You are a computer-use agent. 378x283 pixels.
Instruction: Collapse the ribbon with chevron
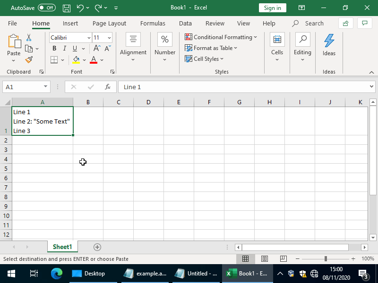click(x=371, y=72)
